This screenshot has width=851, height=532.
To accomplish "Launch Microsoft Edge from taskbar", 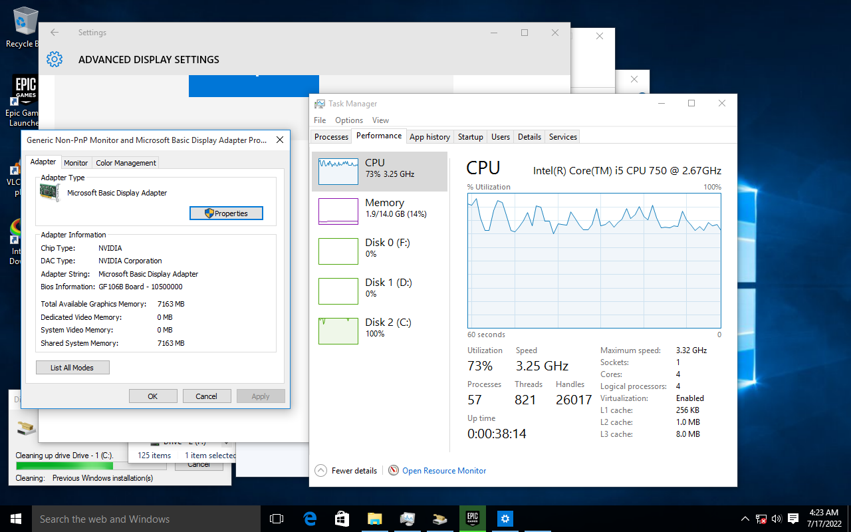I will (310, 519).
